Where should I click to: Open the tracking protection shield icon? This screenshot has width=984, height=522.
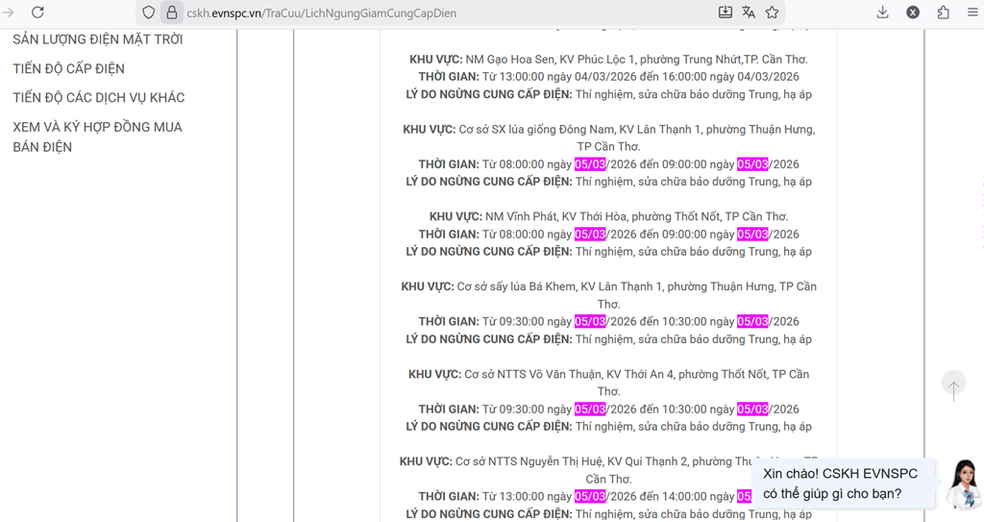[148, 12]
